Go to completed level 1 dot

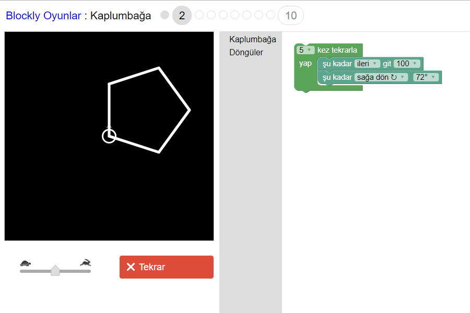coord(164,15)
